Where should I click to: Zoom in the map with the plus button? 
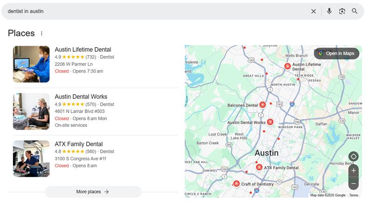[x=353, y=171]
